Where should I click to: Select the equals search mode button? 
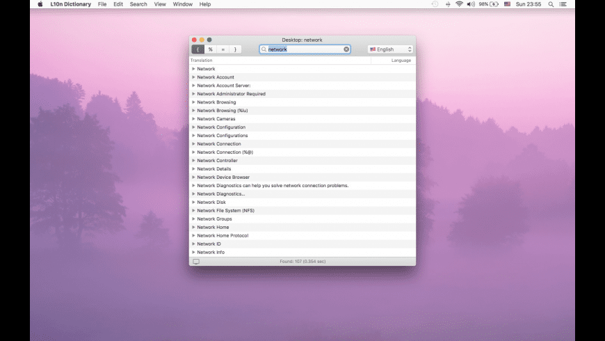click(x=223, y=49)
